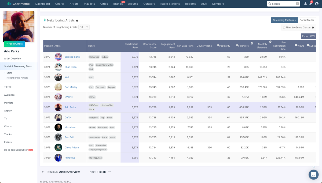Screen dimensions: 322x183
Task: Go to Next: TikTok page
Action: [x=100, y=172]
